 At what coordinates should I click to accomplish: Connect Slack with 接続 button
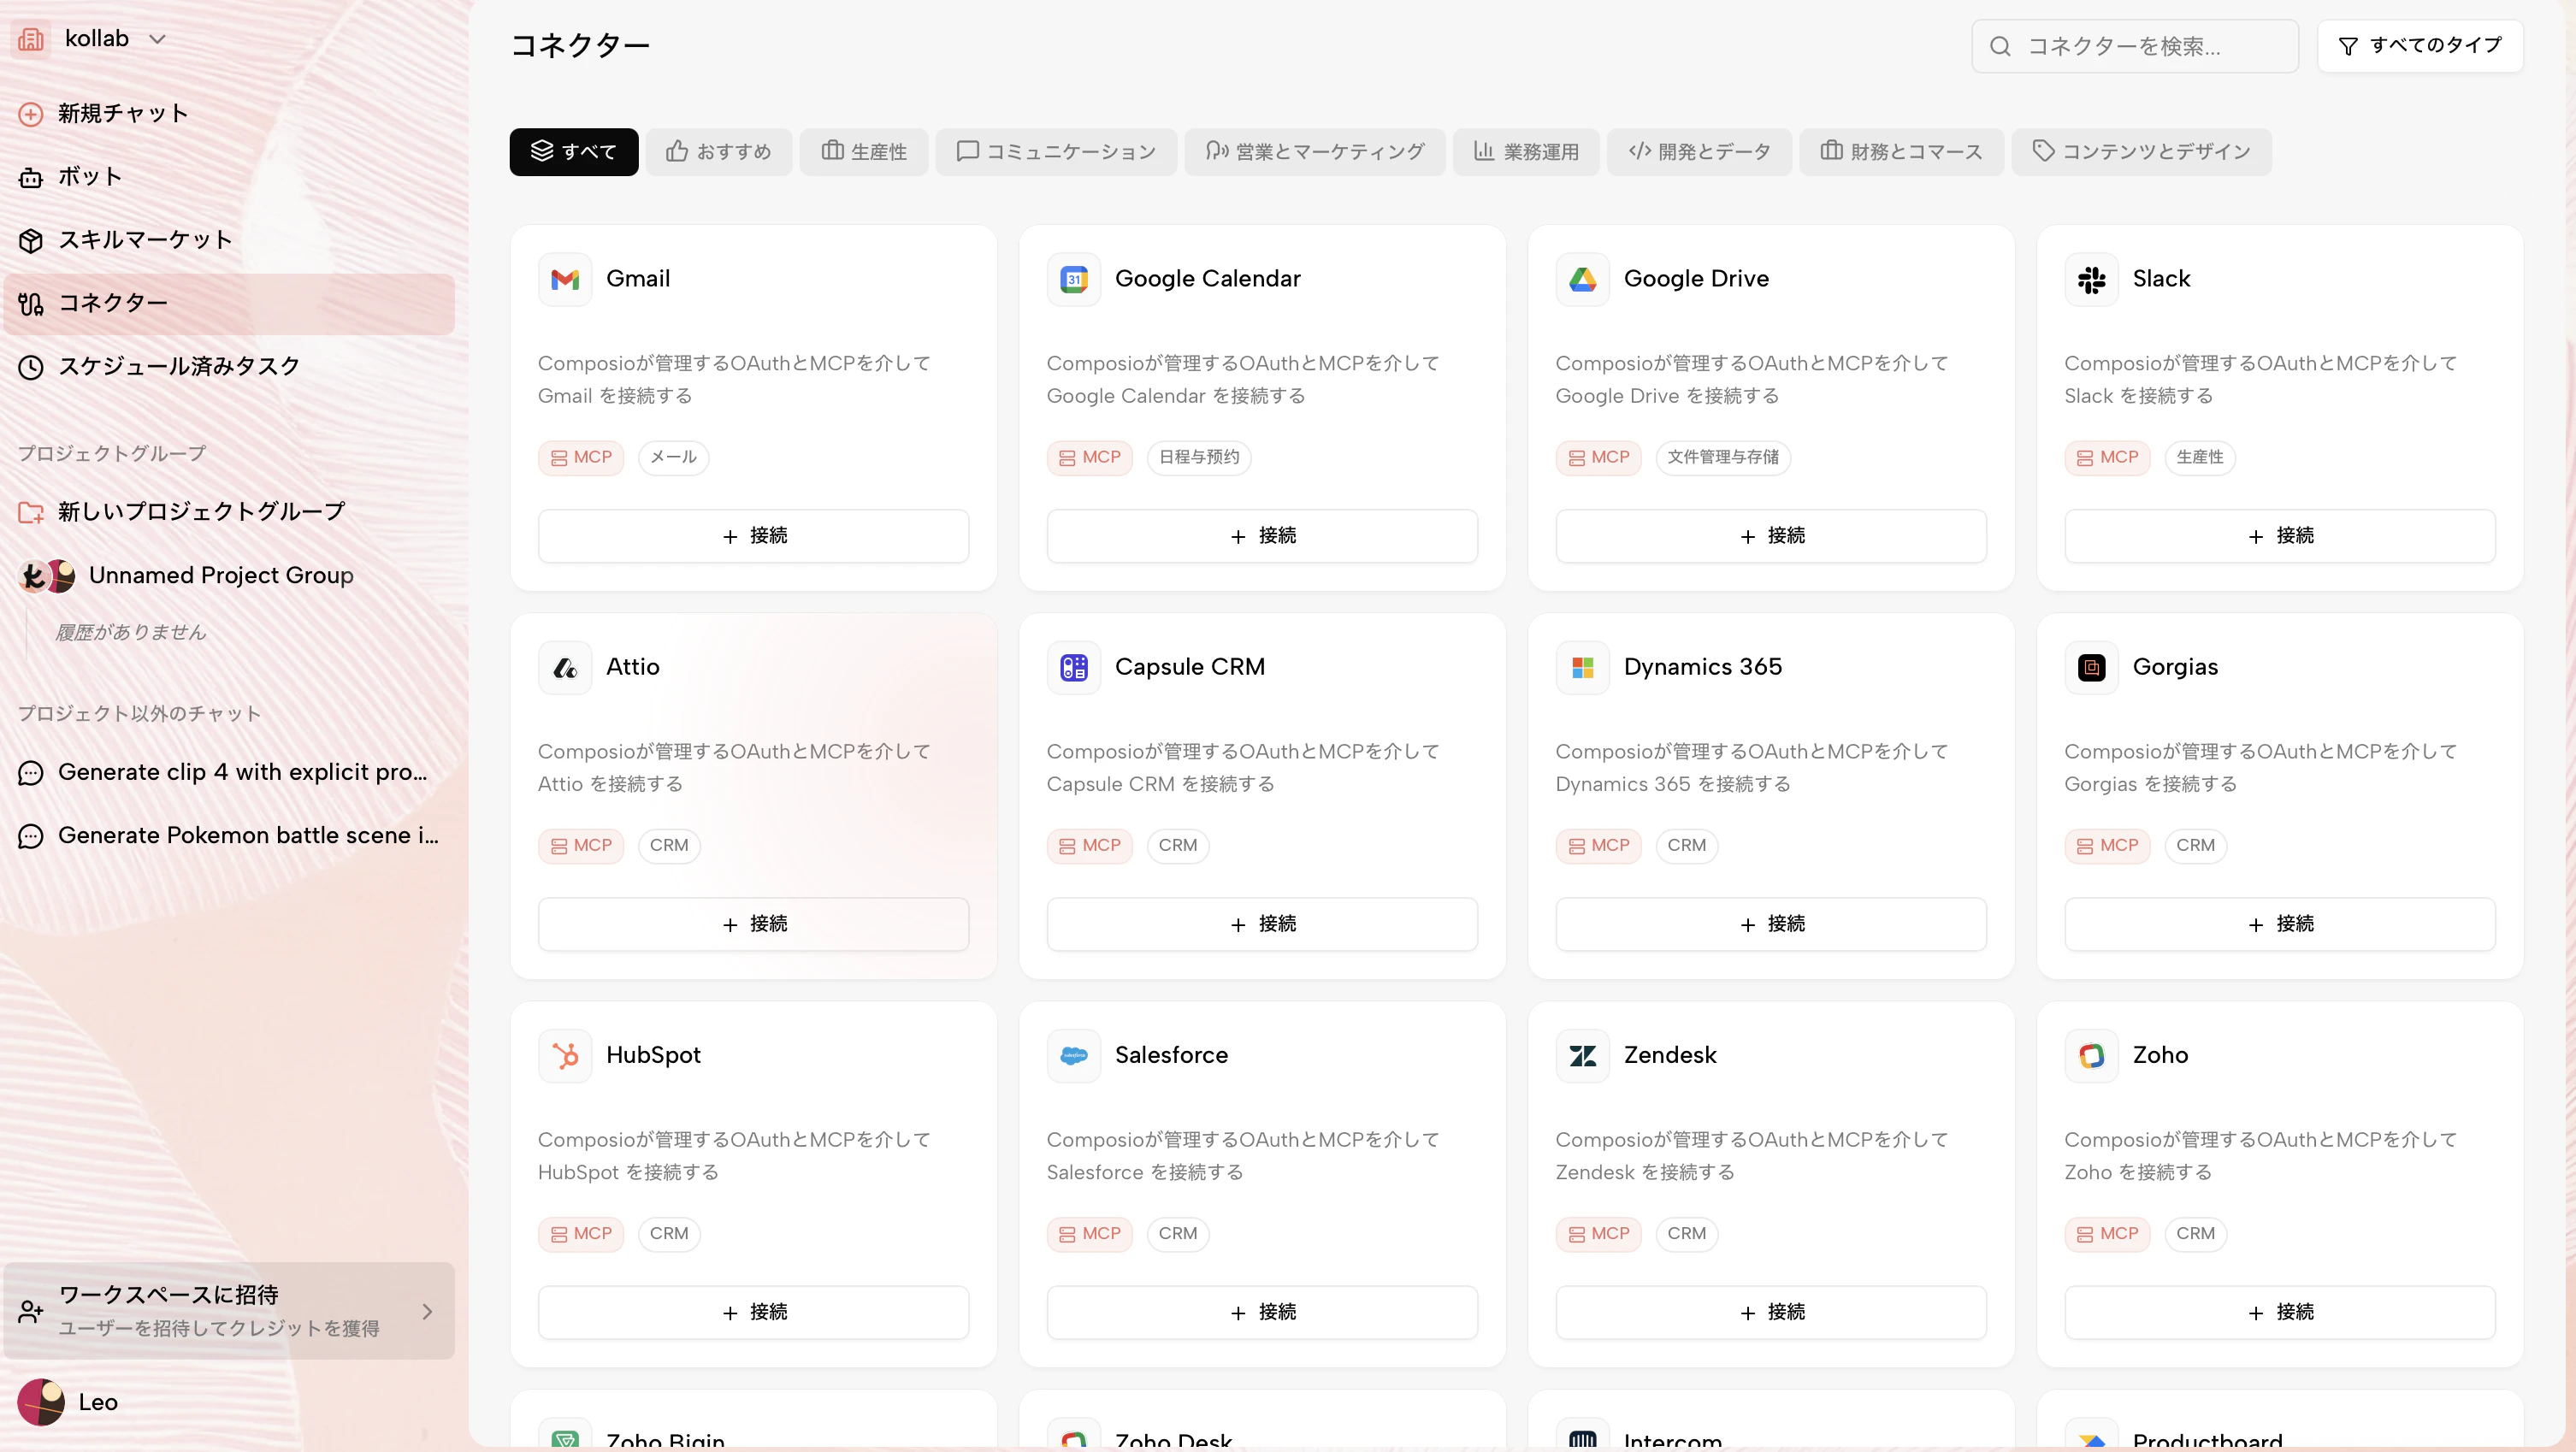(x=2280, y=536)
